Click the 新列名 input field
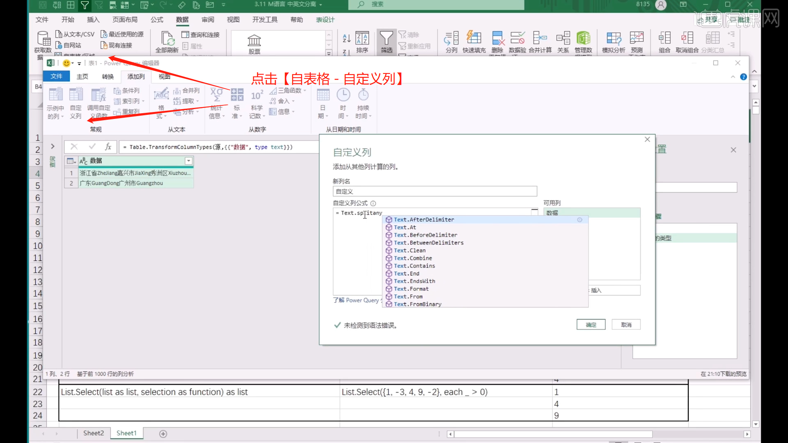The height and width of the screenshot is (443, 788). coord(435,191)
